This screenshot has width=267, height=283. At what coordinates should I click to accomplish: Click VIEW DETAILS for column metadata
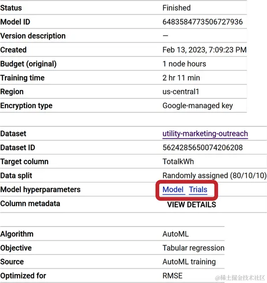pyautogui.click(x=191, y=205)
